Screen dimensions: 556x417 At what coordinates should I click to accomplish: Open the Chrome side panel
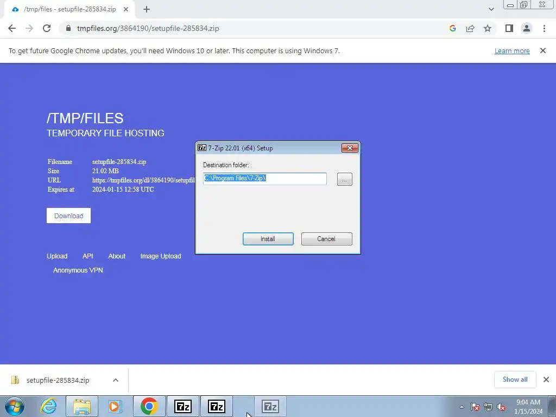coord(509,28)
